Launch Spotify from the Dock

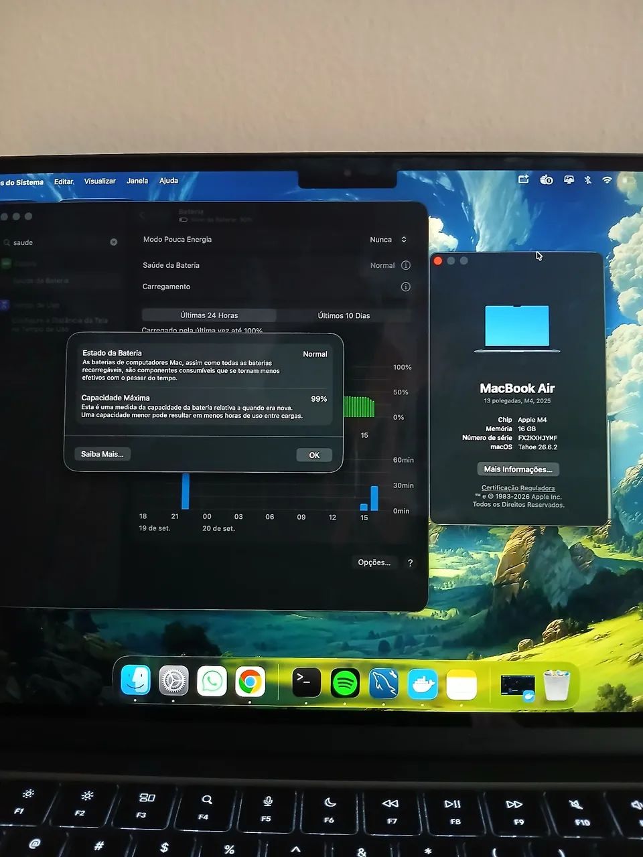[345, 684]
